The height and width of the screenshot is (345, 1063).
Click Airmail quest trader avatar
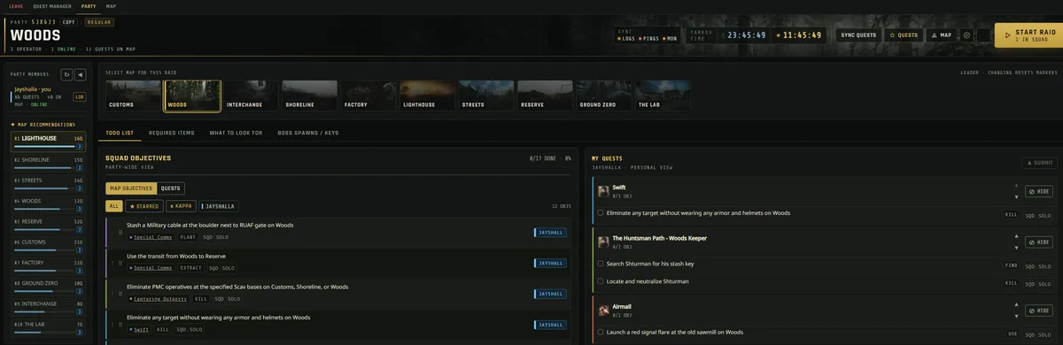(x=603, y=310)
